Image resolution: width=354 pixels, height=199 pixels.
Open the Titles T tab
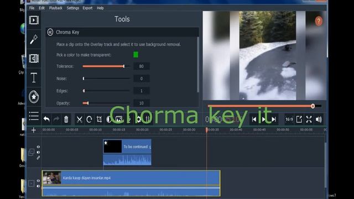point(34,77)
